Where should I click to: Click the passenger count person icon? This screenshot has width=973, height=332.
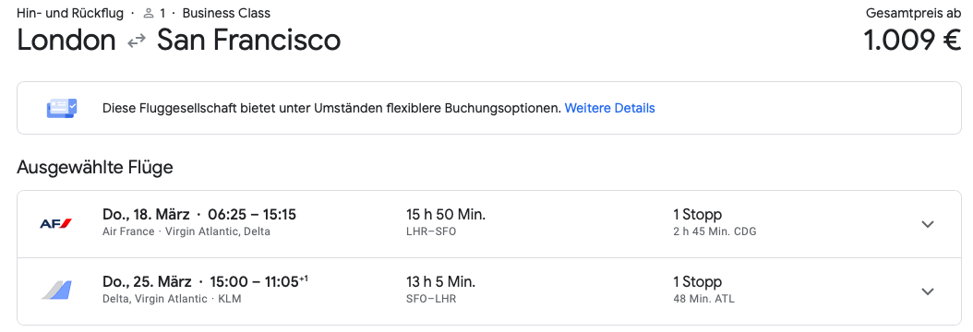pos(149,13)
